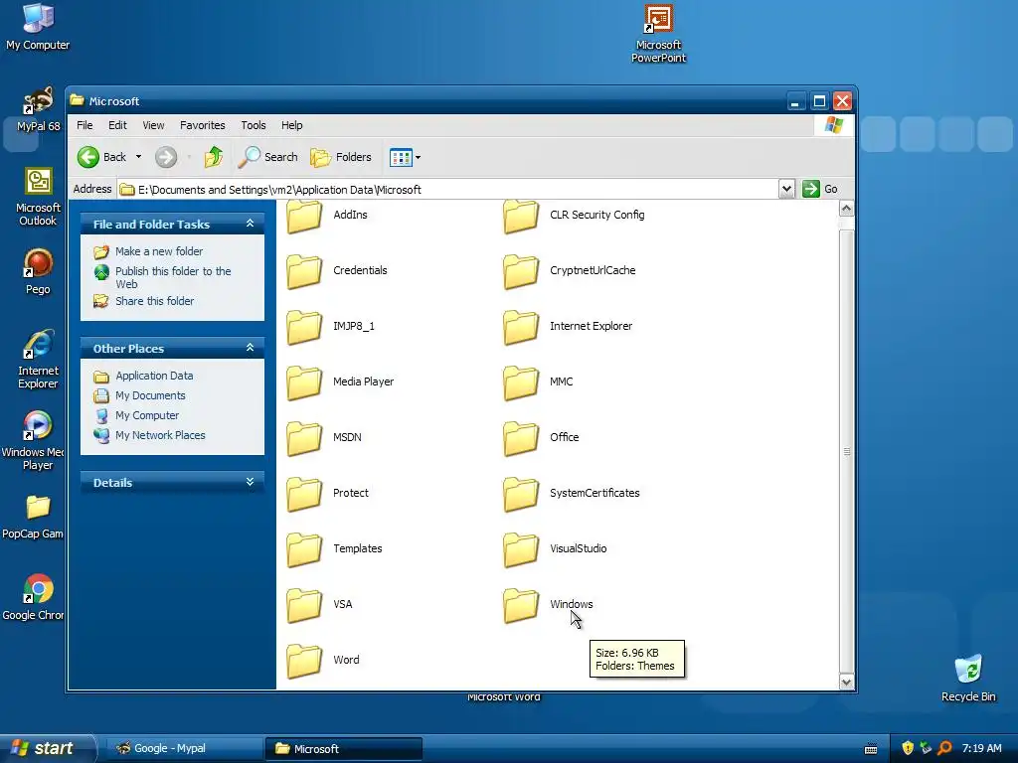The height and width of the screenshot is (763, 1018).
Task: Open the Tools menu
Action: point(254,125)
